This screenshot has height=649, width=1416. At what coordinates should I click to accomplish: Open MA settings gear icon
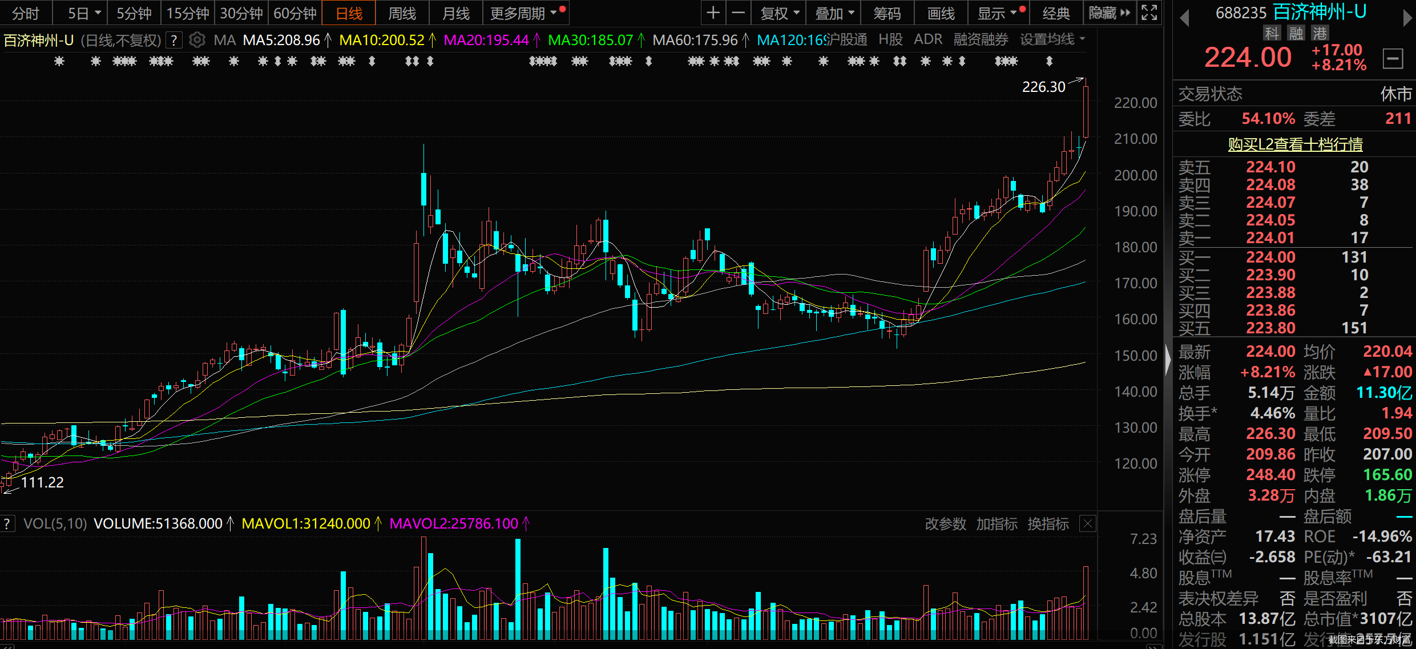tap(197, 40)
